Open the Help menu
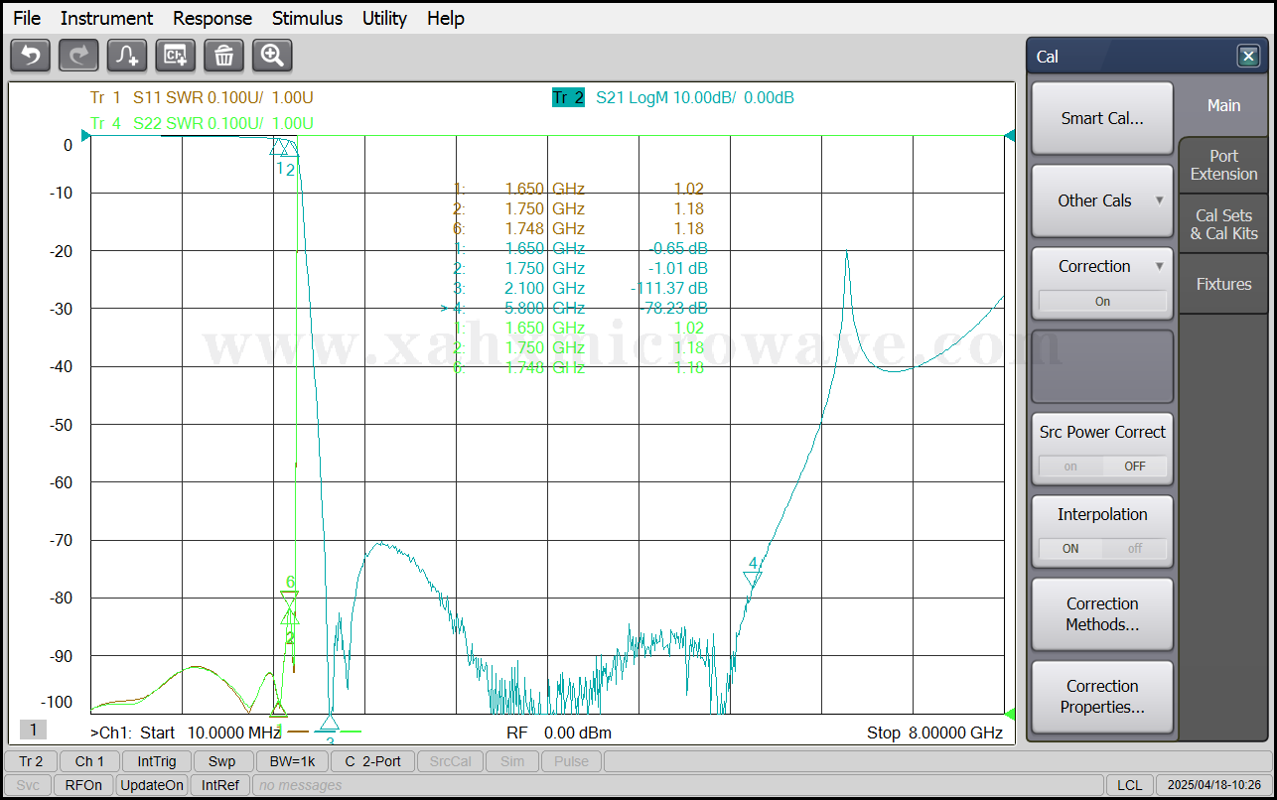The height and width of the screenshot is (800, 1277). point(446,18)
